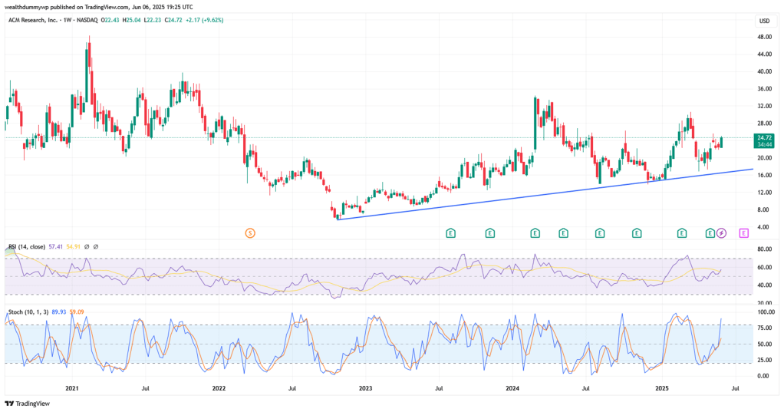The height and width of the screenshot is (412, 784).
Task: Click the Stoch %D value 59.09
Action: pyautogui.click(x=77, y=312)
